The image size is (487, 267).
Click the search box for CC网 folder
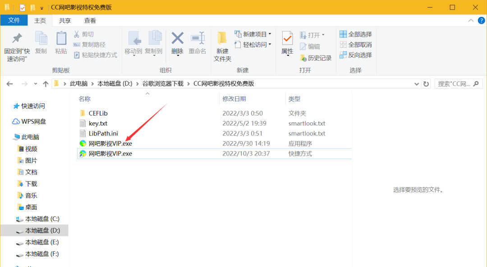[x=459, y=84]
